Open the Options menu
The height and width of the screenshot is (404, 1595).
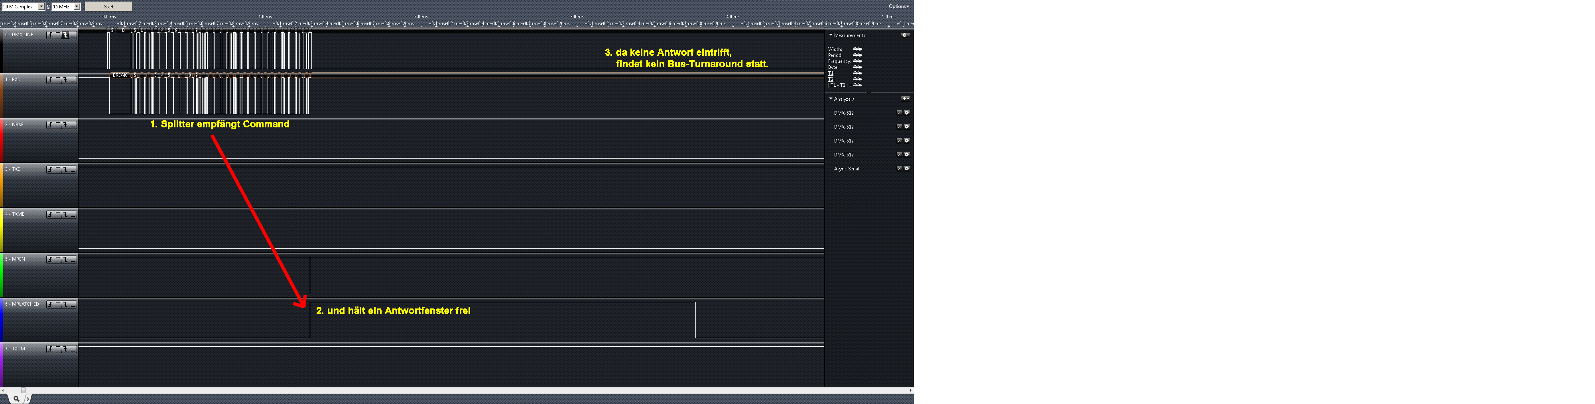point(898,7)
